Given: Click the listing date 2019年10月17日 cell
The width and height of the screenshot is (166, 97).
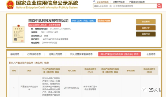Looking at the screenshot, I should 72,88.
